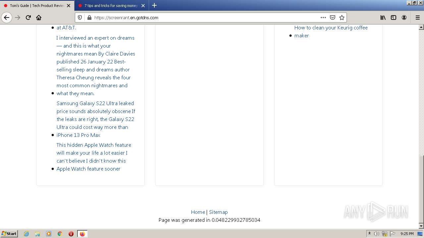Switch to 7 tips and tricks tab
Image resolution: width=424 pixels, height=238 pixels.
click(x=112, y=6)
